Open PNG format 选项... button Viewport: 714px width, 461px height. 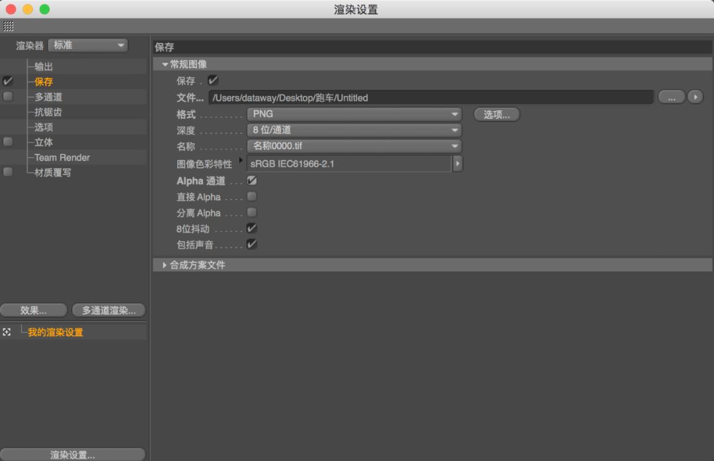pyautogui.click(x=496, y=114)
